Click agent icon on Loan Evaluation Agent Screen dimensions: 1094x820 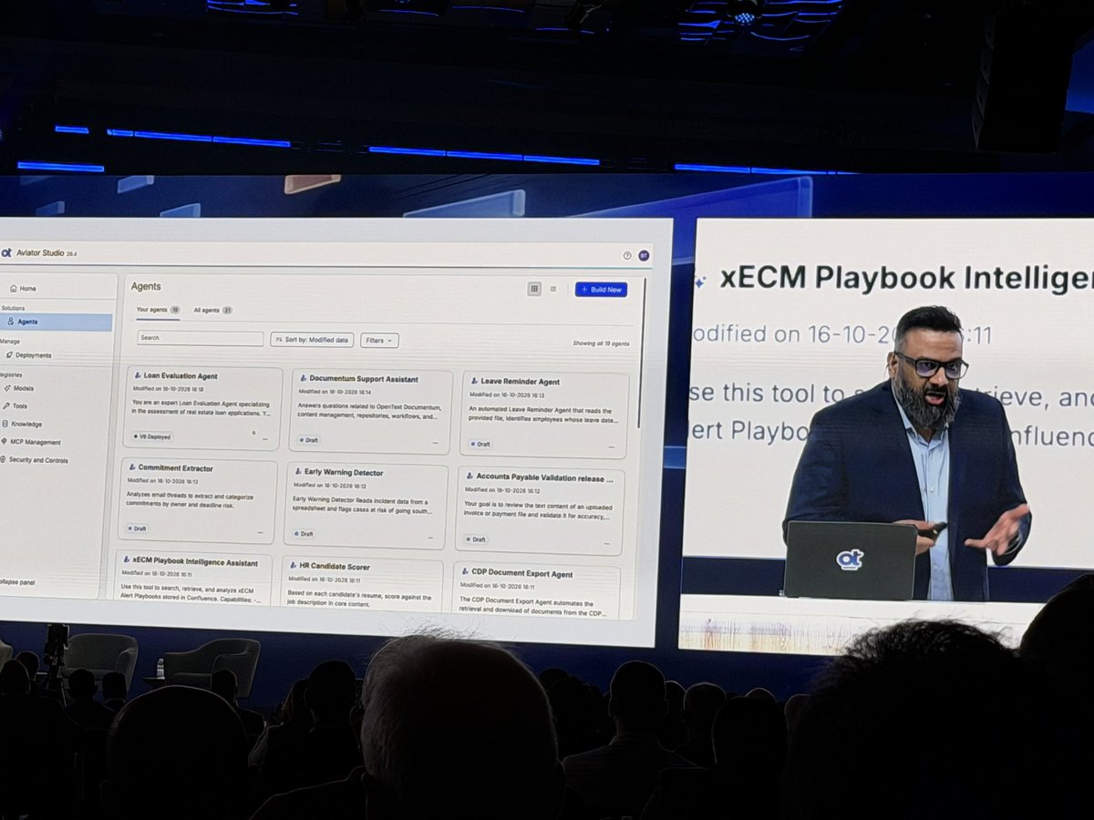[x=138, y=375]
